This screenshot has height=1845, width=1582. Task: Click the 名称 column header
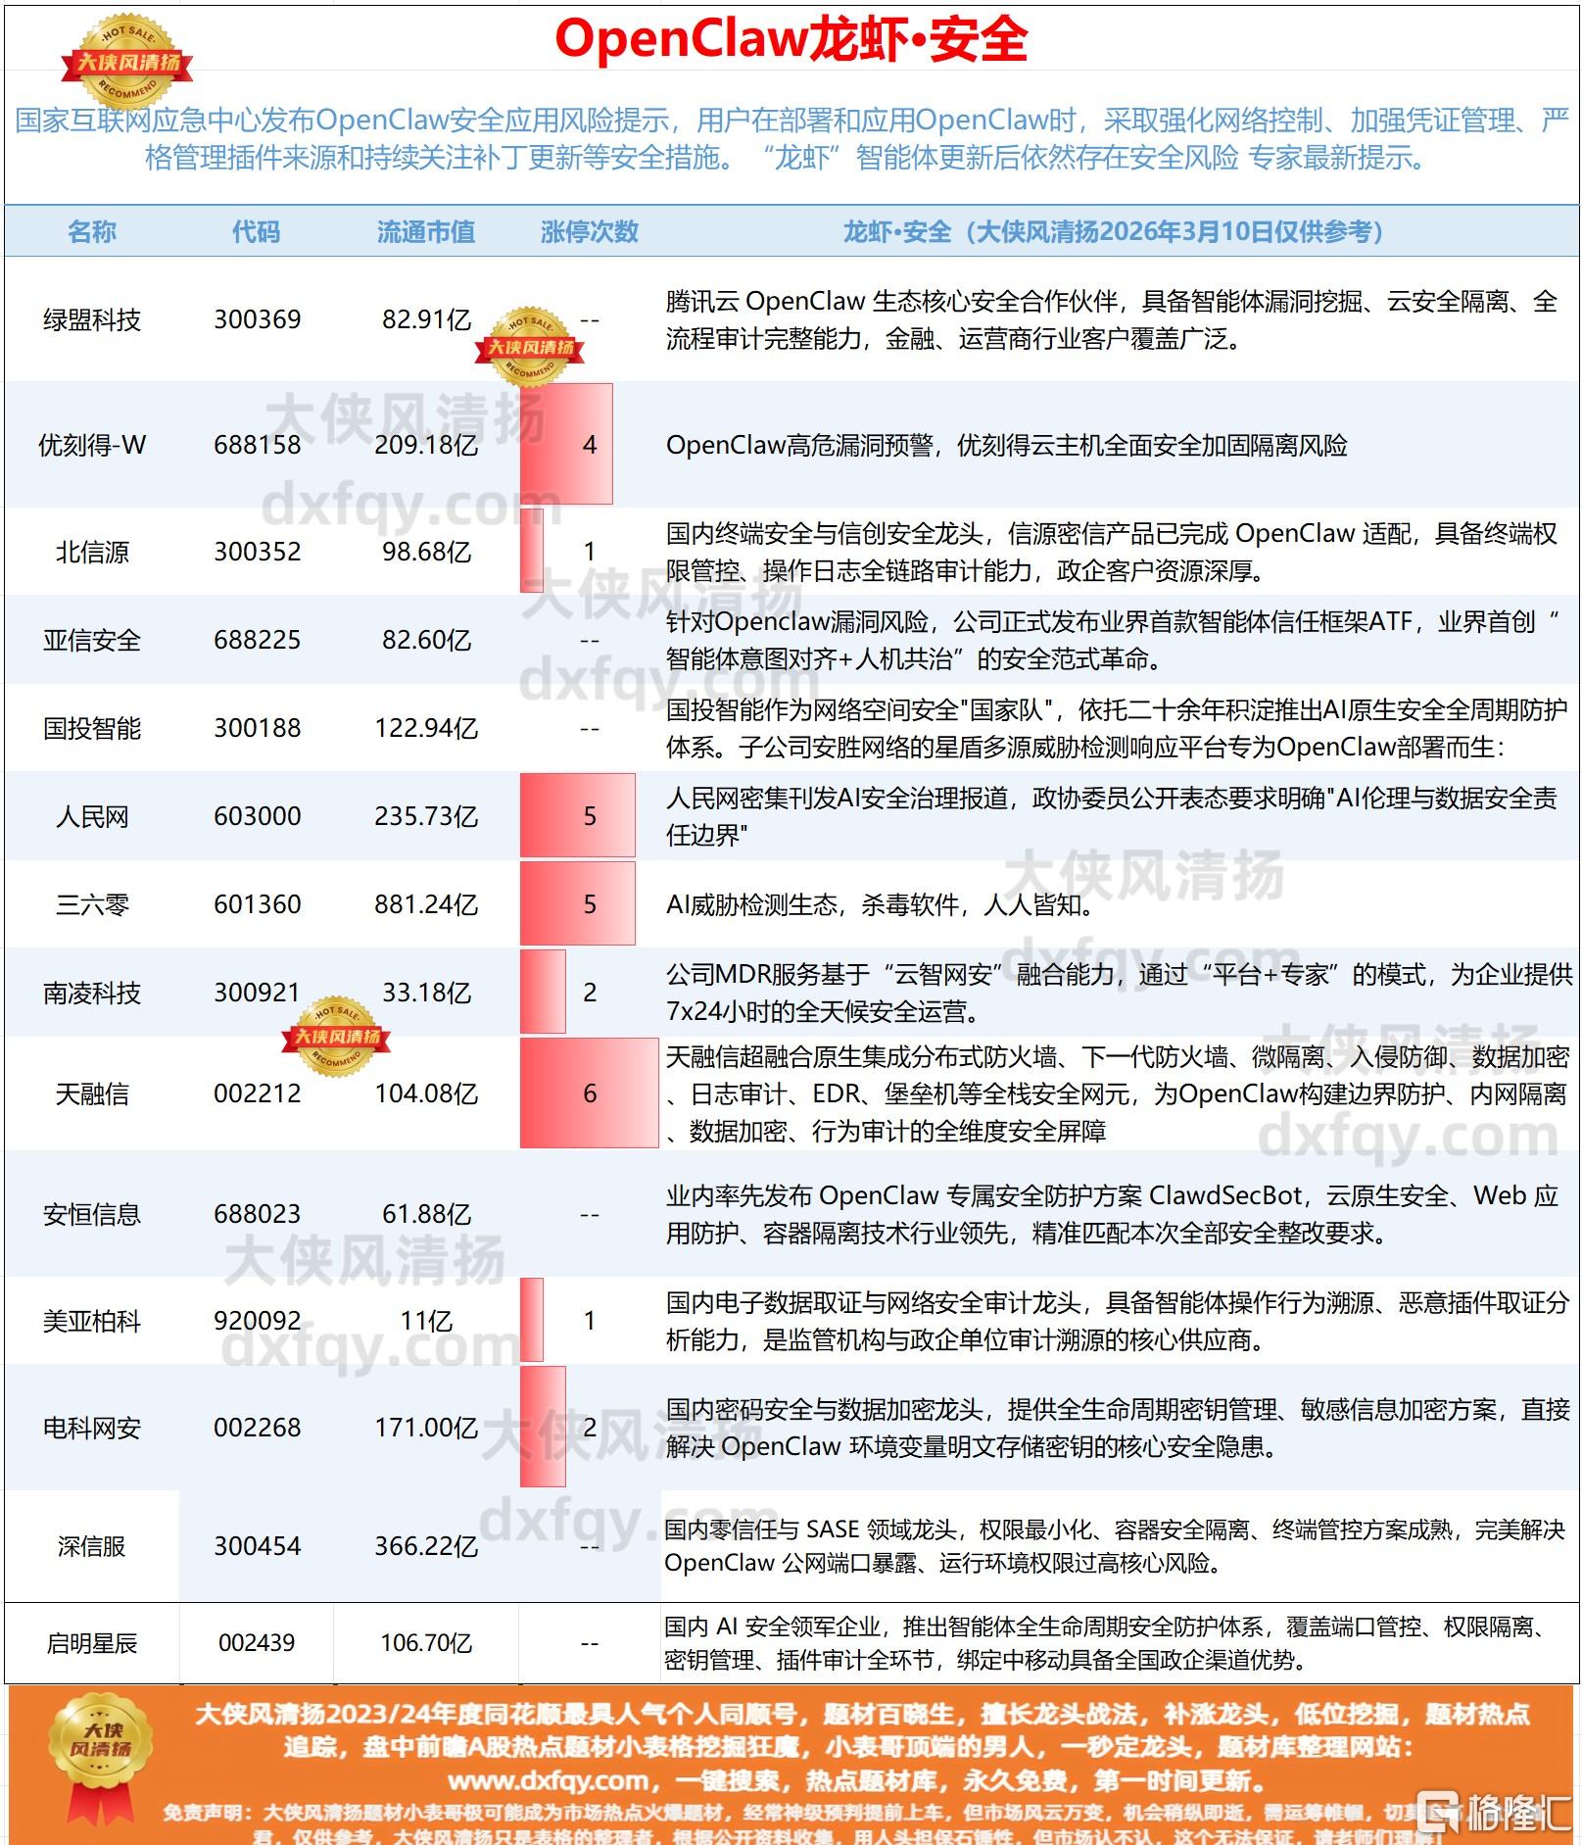pyautogui.click(x=92, y=232)
